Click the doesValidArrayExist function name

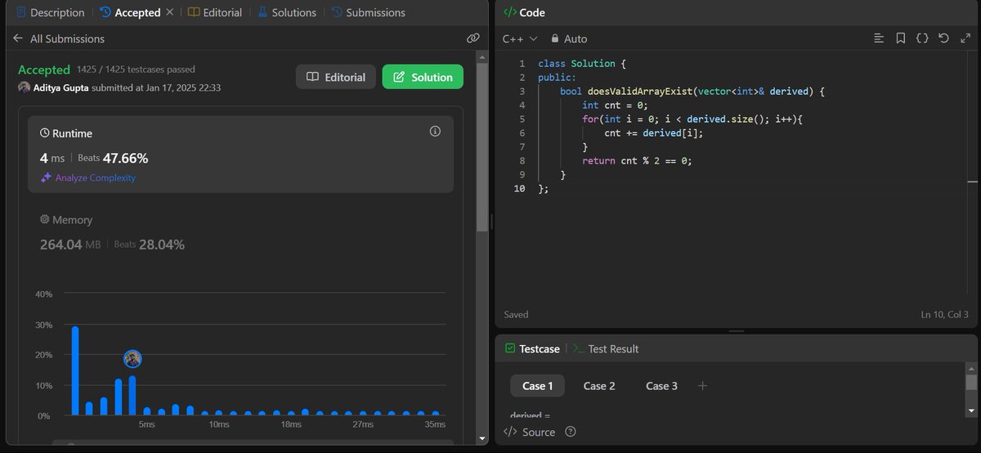(x=638, y=91)
